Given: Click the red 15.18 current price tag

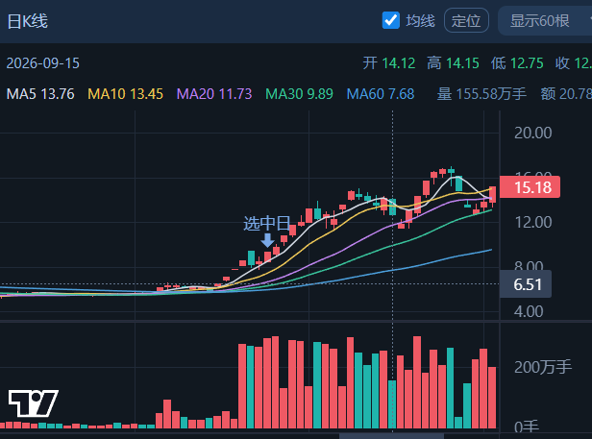Looking at the screenshot, I should 530,187.
